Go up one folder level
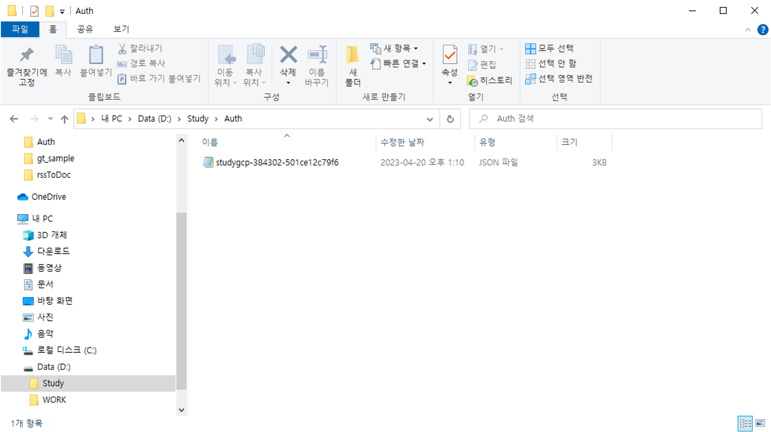 (64, 119)
